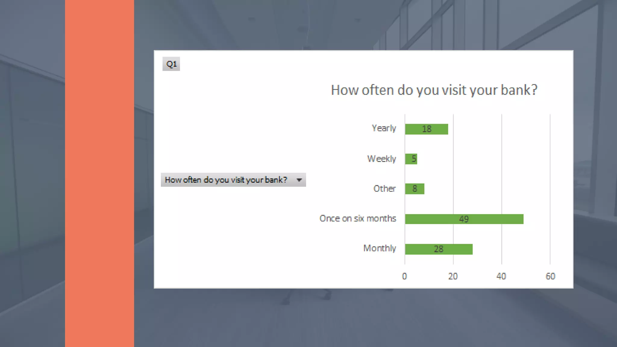The width and height of the screenshot is (617, 347).
Task: Click the data label 49 inside the bar
Action: coord(464,219)
